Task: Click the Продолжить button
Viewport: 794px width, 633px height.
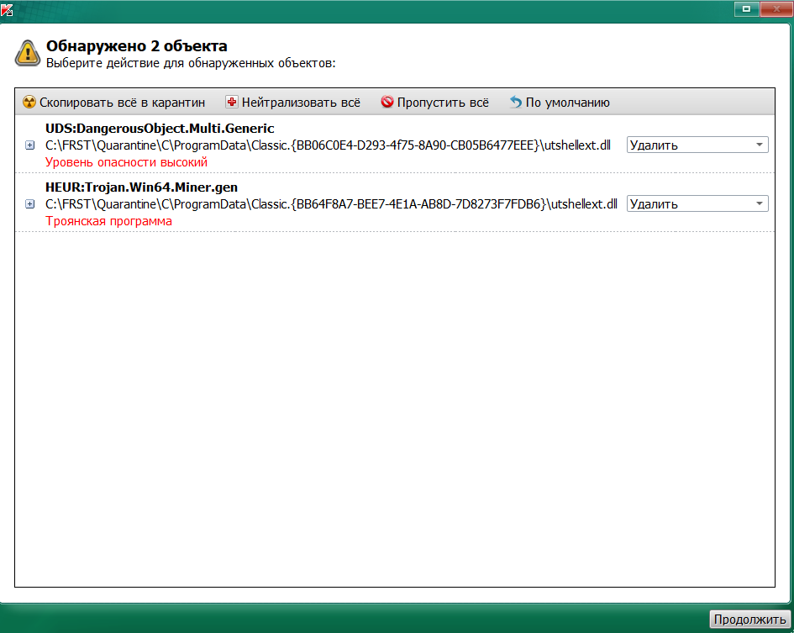Action: pos(749,620)
